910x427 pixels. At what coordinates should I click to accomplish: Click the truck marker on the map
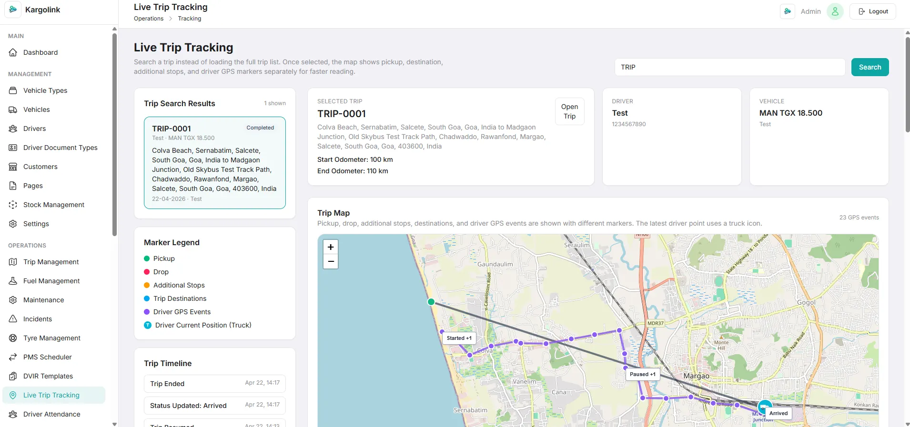point(764,407)
